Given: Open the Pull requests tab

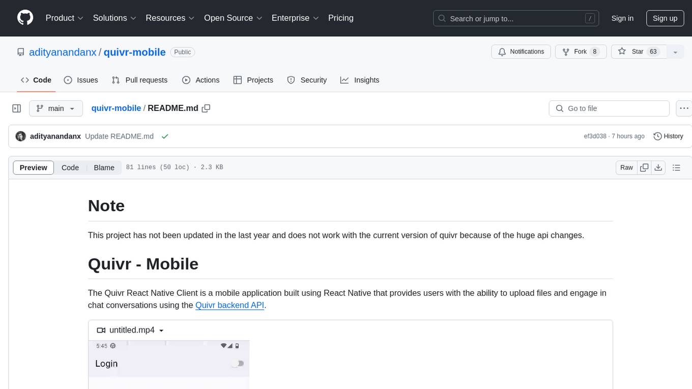Looking at the screenshot, I should tap(139, 80).
